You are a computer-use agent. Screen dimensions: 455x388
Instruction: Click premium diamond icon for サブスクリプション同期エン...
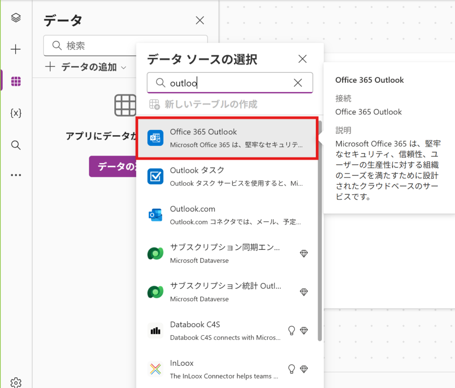304,254
